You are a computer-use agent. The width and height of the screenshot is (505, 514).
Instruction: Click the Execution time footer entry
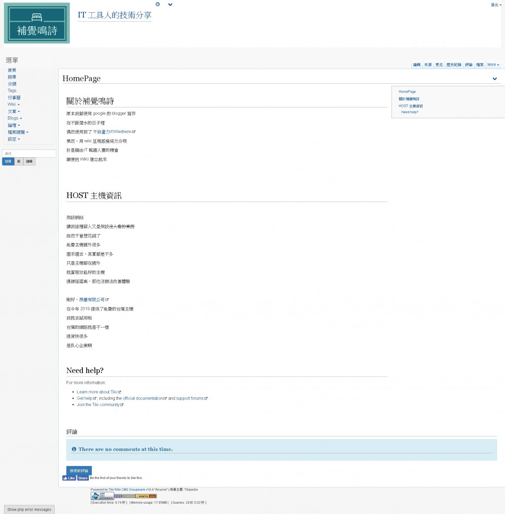point(108,503)
